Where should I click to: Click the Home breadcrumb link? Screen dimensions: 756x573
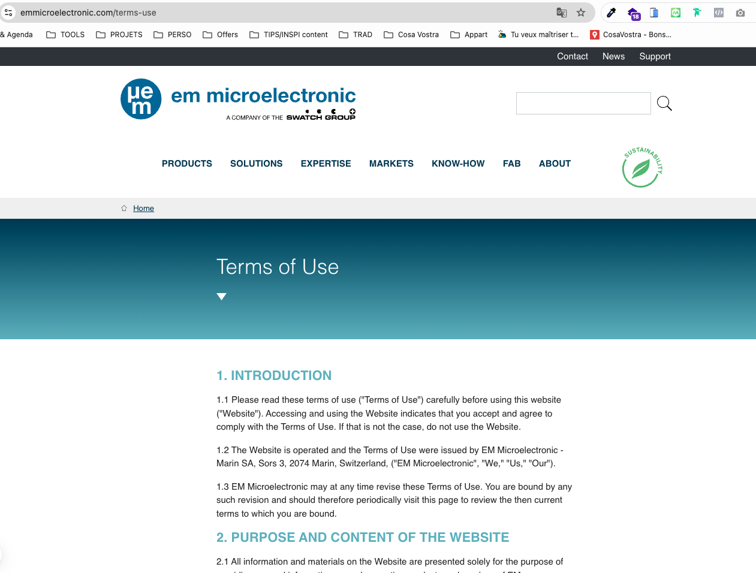pyautogui.click(x=143, y=209)
